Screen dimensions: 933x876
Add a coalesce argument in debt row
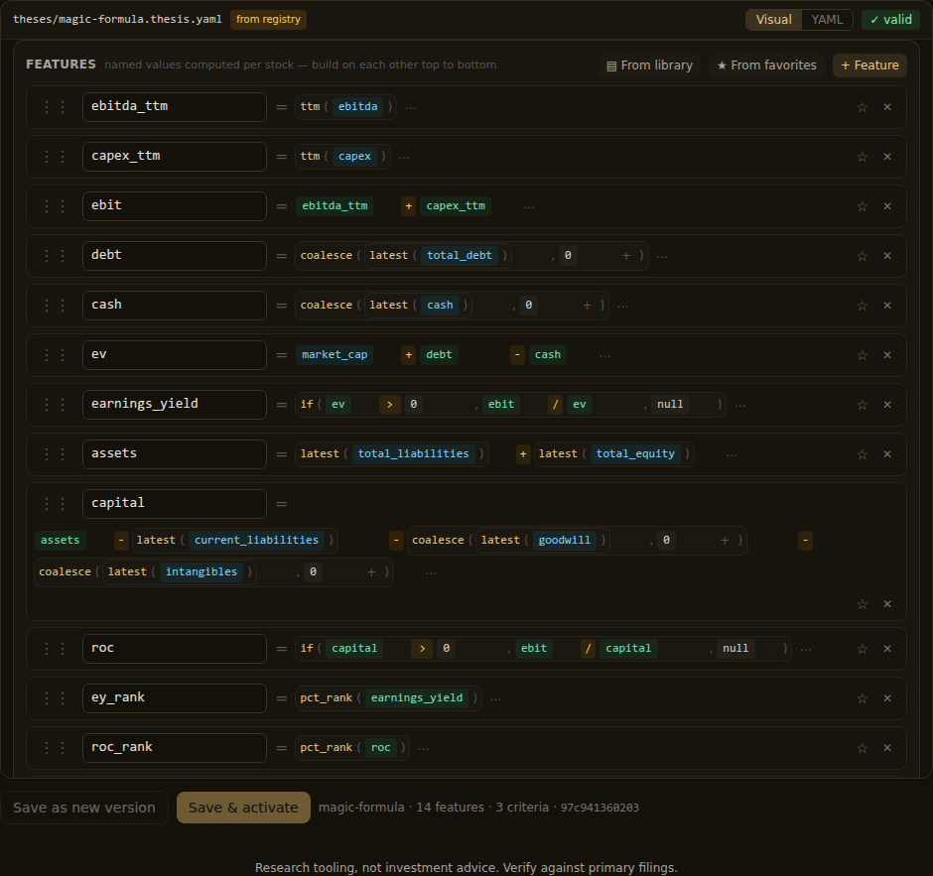point(626,256)
